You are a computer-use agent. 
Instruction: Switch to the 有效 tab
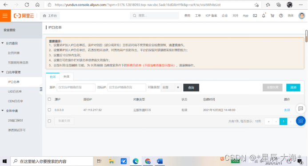(x=52, y=77)
